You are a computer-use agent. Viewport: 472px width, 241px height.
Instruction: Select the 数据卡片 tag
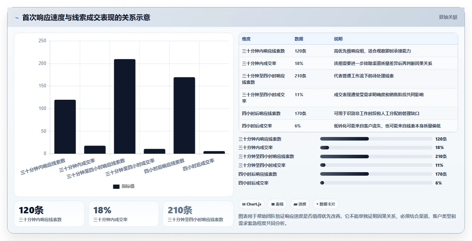pos(325,204)
